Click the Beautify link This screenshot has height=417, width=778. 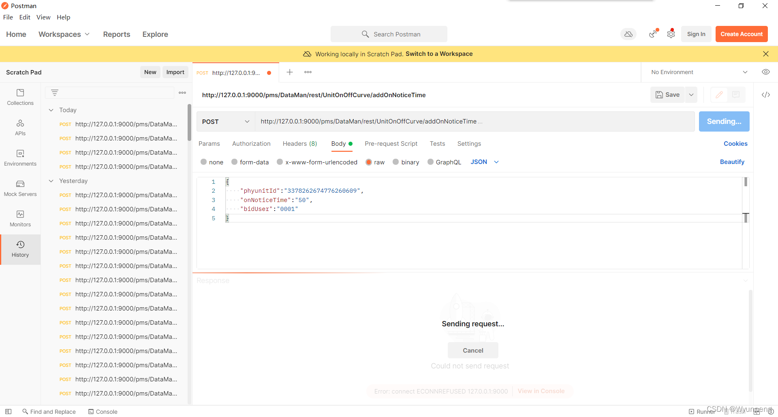click(x=732, y=162)
